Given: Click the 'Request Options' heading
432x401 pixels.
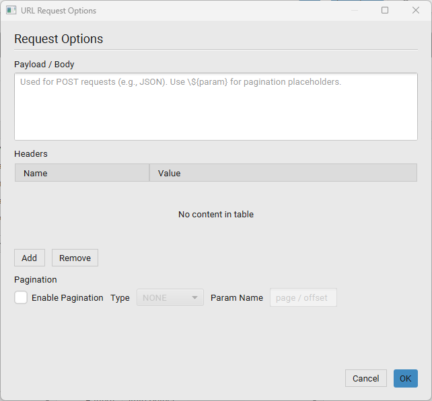Looking at the screenshot, I should 59,39.
